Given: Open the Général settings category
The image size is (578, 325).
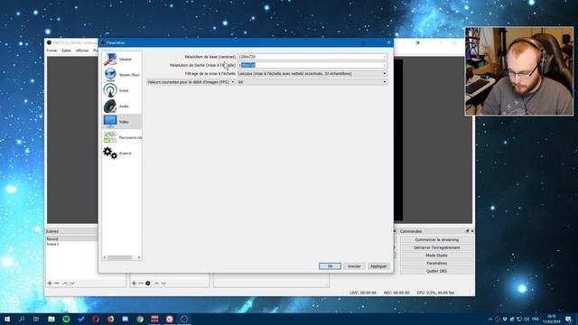Looking at the screenshot, I should point(122,60).
